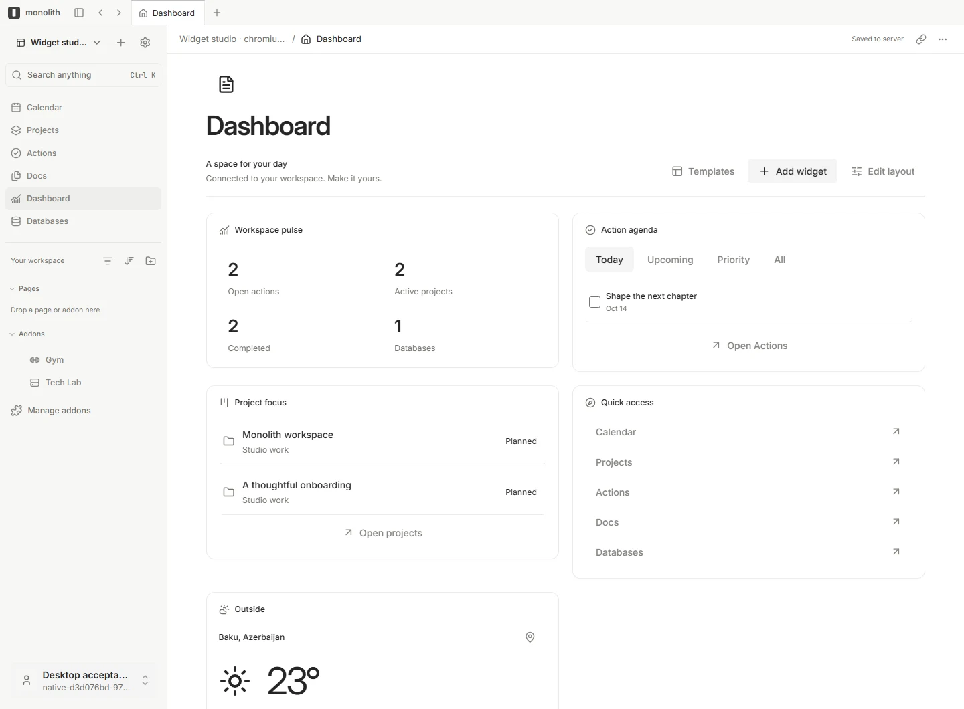Open Calendar in the sidebar

(x=83, y=108)
